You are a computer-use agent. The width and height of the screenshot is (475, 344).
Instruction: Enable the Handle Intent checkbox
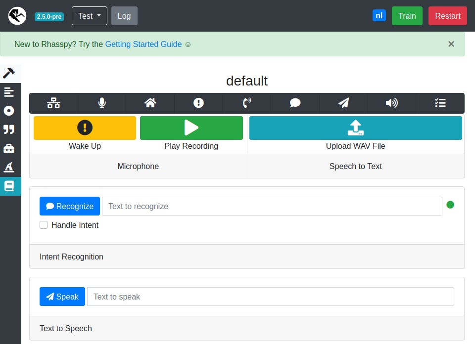pyautogui.click(x=44, y=225)
